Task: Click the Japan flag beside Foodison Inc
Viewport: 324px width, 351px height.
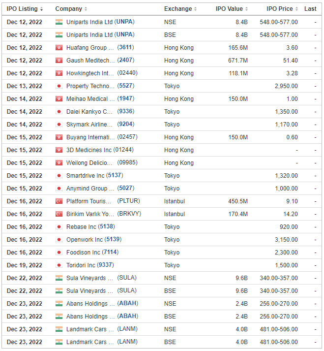Action: tap(59, 253)
